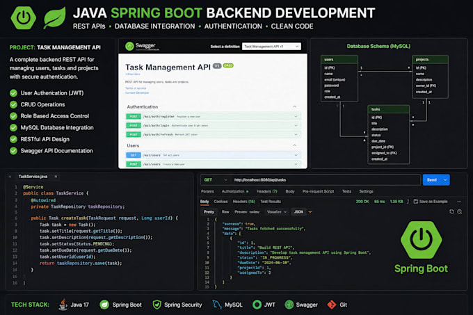Click the Terms of service link

pyautogui.click(x=136, y=88)
